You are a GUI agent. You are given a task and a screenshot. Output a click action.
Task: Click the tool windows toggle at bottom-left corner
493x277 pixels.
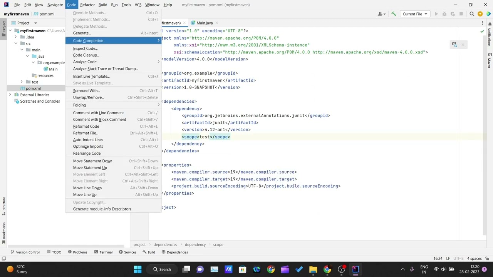click(x=3, y=259)
